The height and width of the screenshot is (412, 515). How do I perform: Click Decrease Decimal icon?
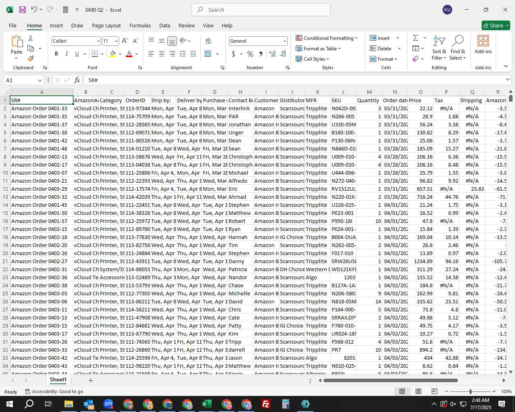pos(283,54)
